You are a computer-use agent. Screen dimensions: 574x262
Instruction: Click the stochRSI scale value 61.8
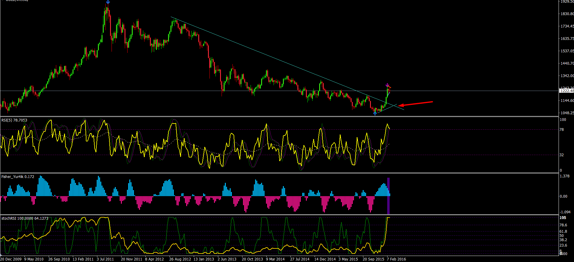[x=563, y=231]
